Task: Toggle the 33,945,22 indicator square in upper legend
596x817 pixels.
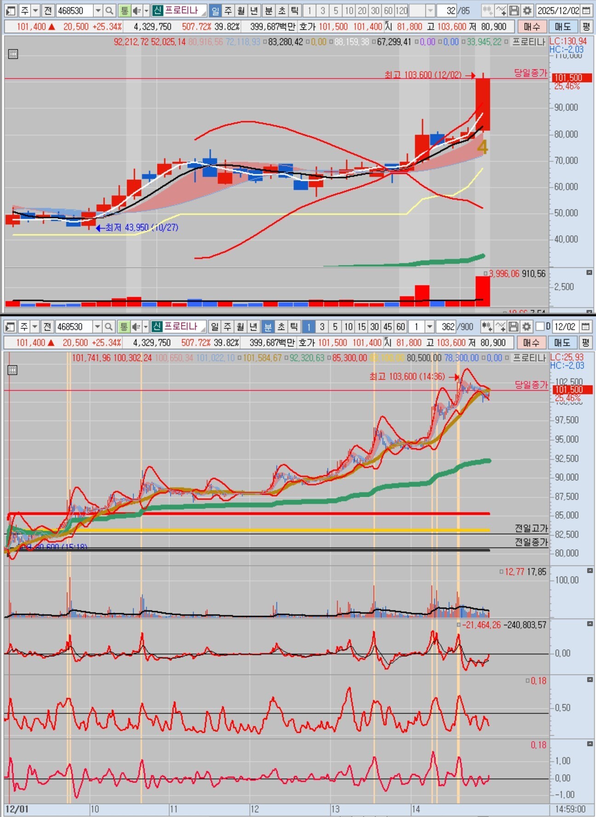Action: point(464,42)
